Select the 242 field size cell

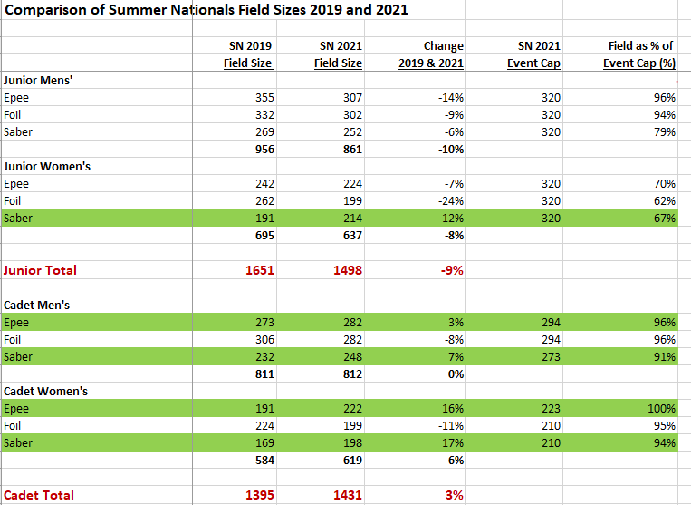click(x=264, y=183)
